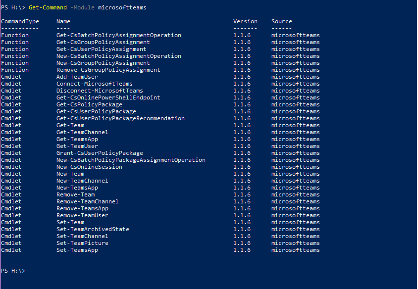Select Get-CsBatchPolicyAssignmentOperation function name
Screen dimensions: 418x289
[119, 35]
